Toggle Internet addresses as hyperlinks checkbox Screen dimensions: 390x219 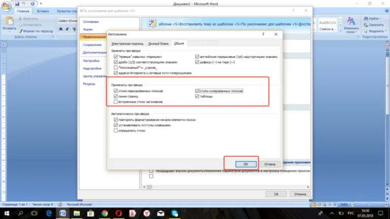(116, 73)
